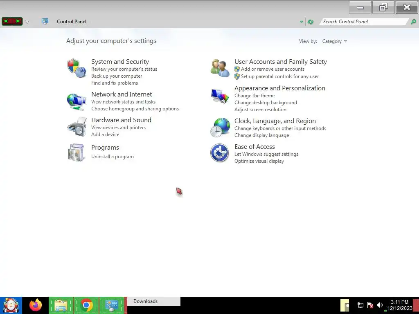Click the Control Panel breadcrumb text
Image resolution: width=419 pixels, height=314 pixels.
[x=72, y=22]
